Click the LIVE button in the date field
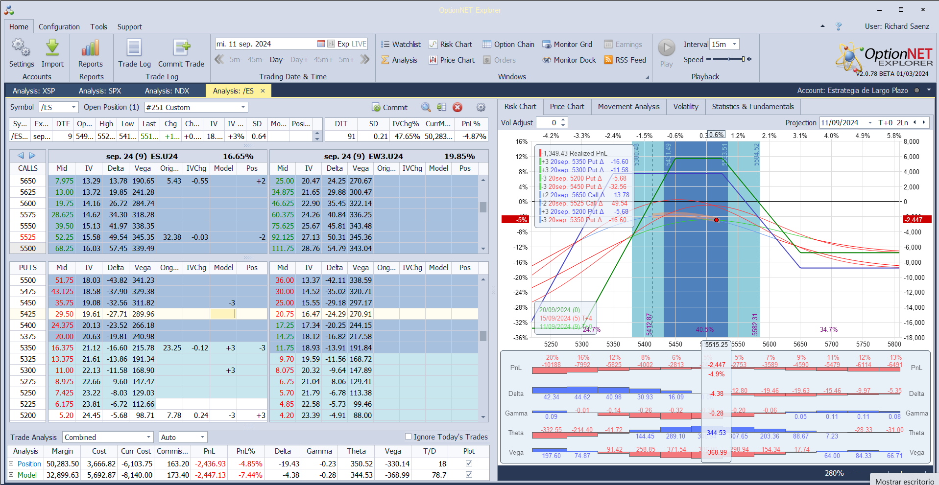The image size is (939, 485). (x=359, y=44)
